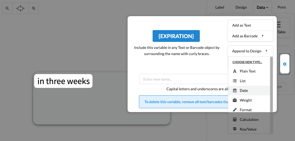
Task: Click the blue gear settings icon
Action: [285, 64]
